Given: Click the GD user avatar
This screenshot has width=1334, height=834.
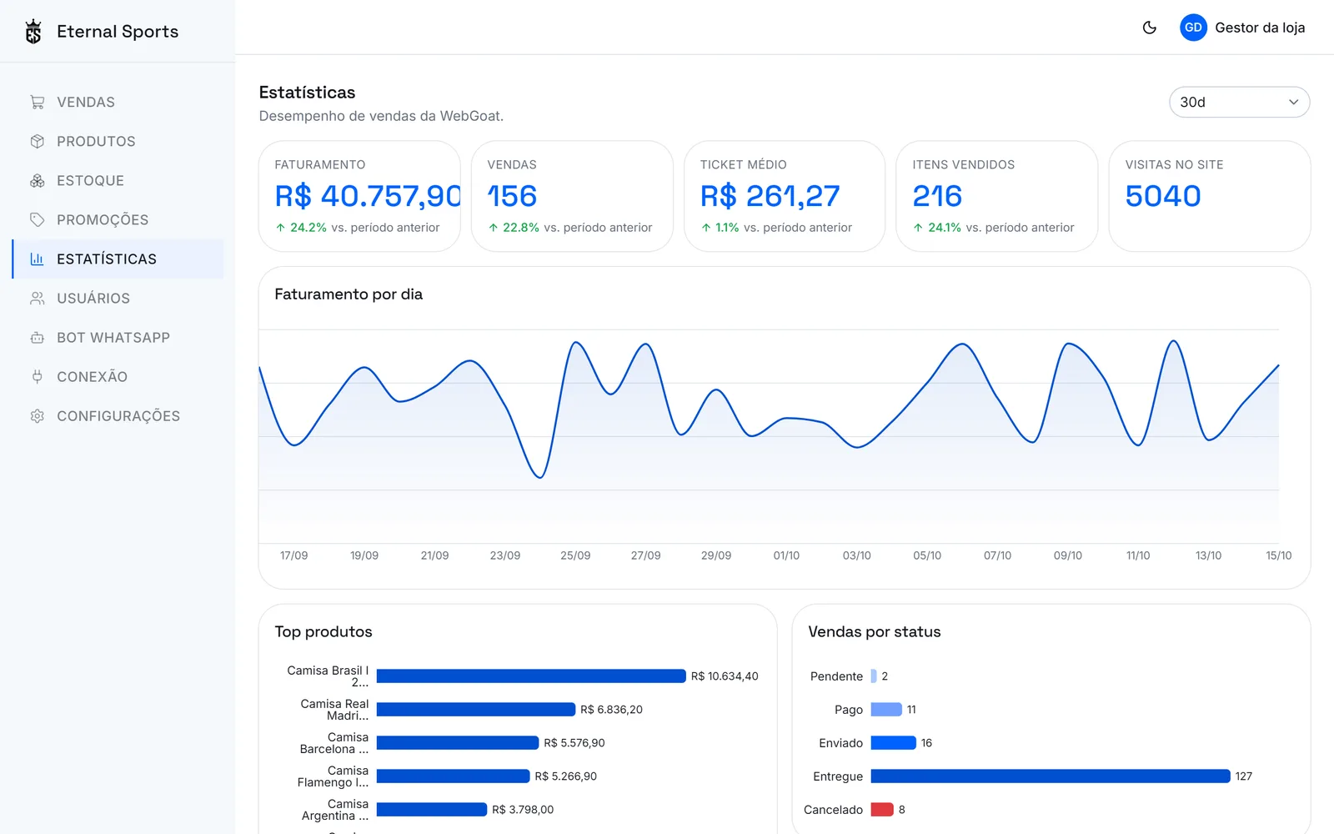Looking at the screenshot, I should click(x=1193, y=28).
